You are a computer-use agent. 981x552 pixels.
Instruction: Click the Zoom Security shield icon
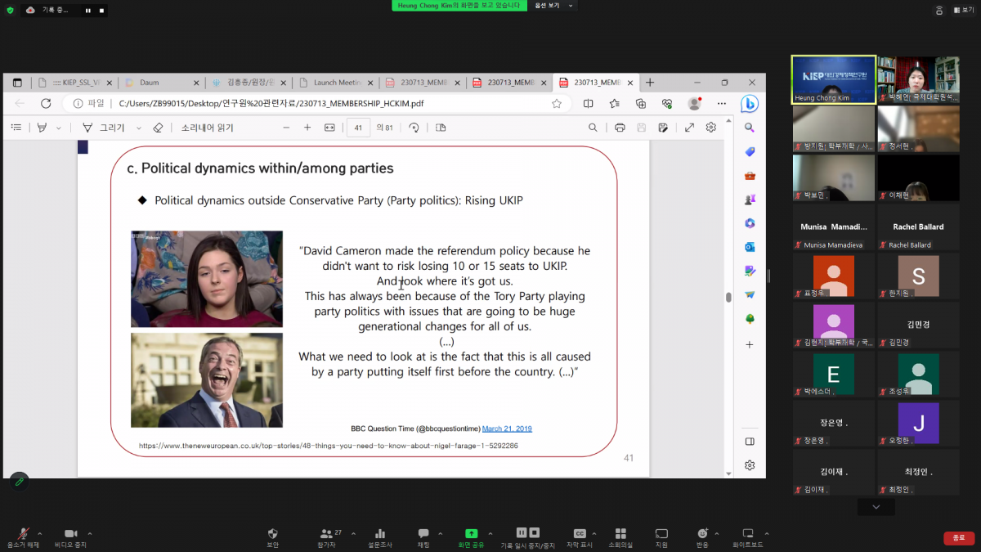click(272, 533)
